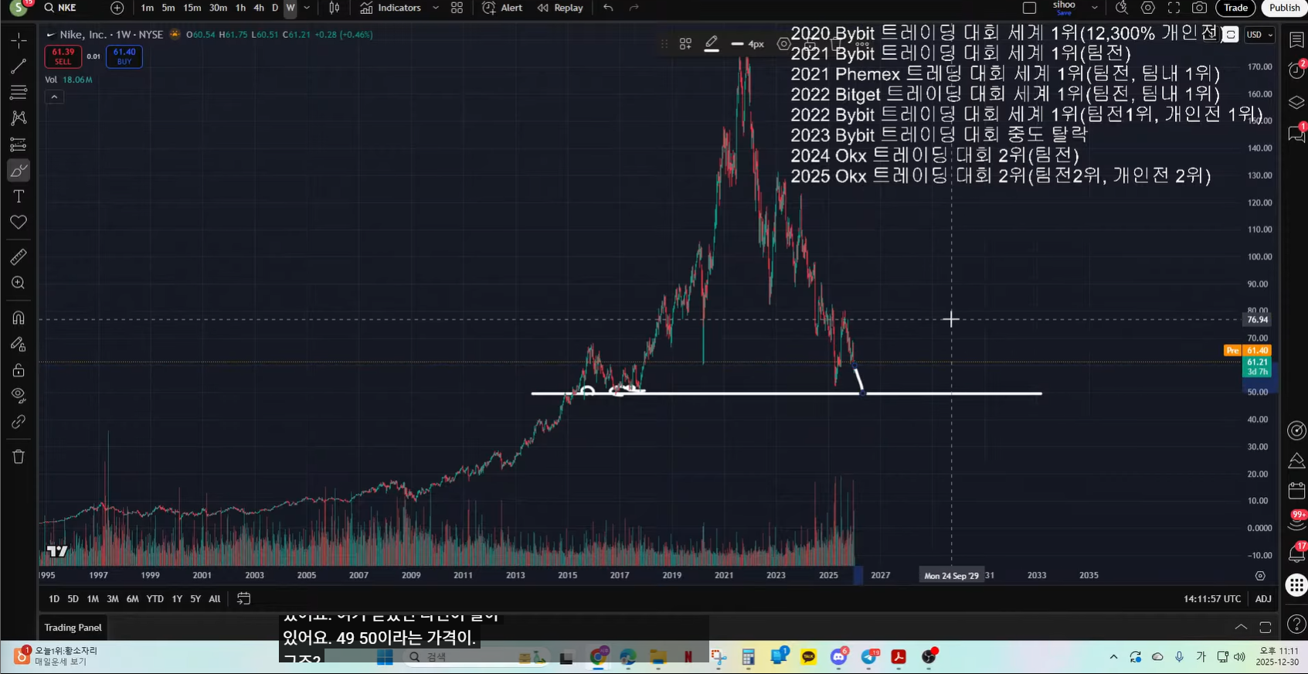
Task: Create an Alert
Action: (x=502, y=8)
